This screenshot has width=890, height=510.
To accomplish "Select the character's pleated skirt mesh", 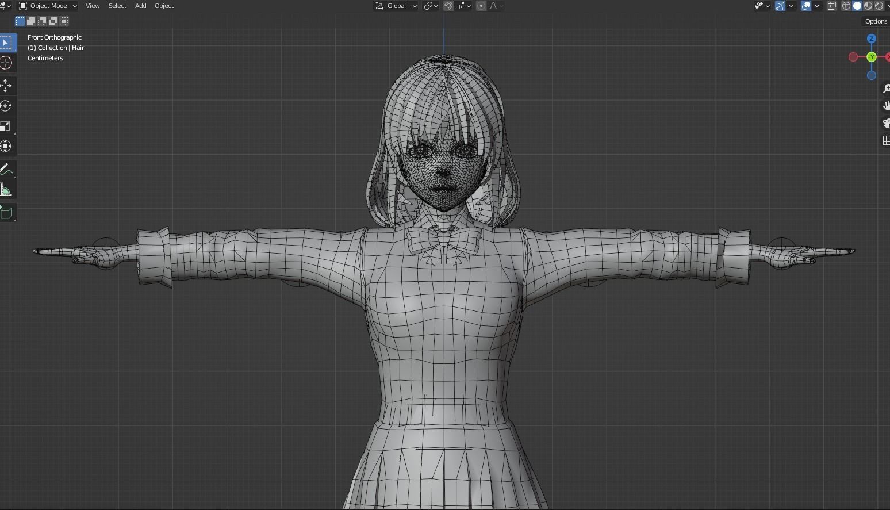I will 444,466.
